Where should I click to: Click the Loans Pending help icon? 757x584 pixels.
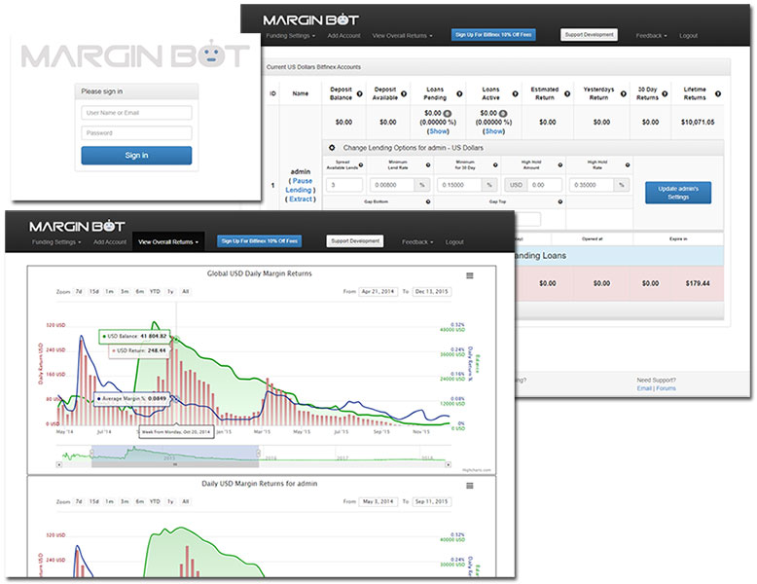[459, 93]
